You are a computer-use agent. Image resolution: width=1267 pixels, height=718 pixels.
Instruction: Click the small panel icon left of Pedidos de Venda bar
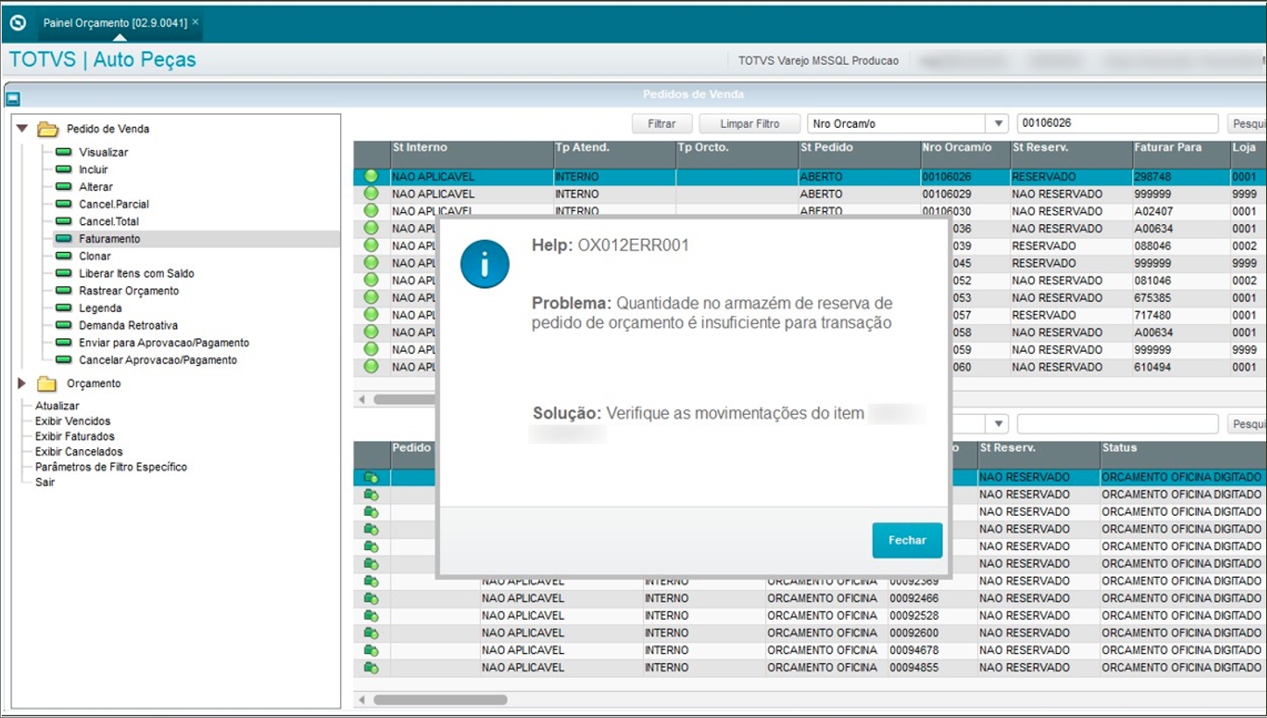pyautogui.click(x=13, y=99)
